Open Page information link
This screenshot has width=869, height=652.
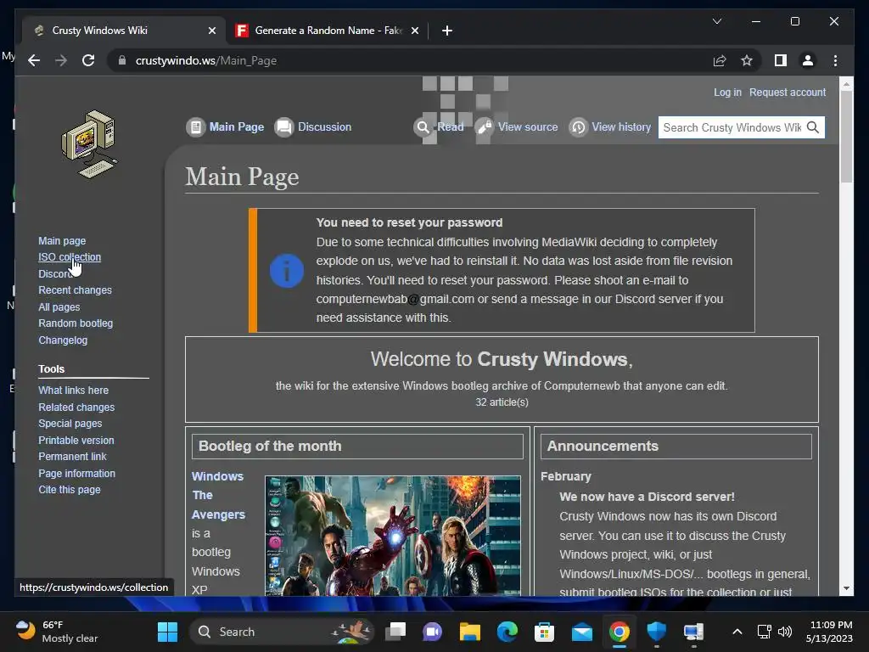[77, 474]
